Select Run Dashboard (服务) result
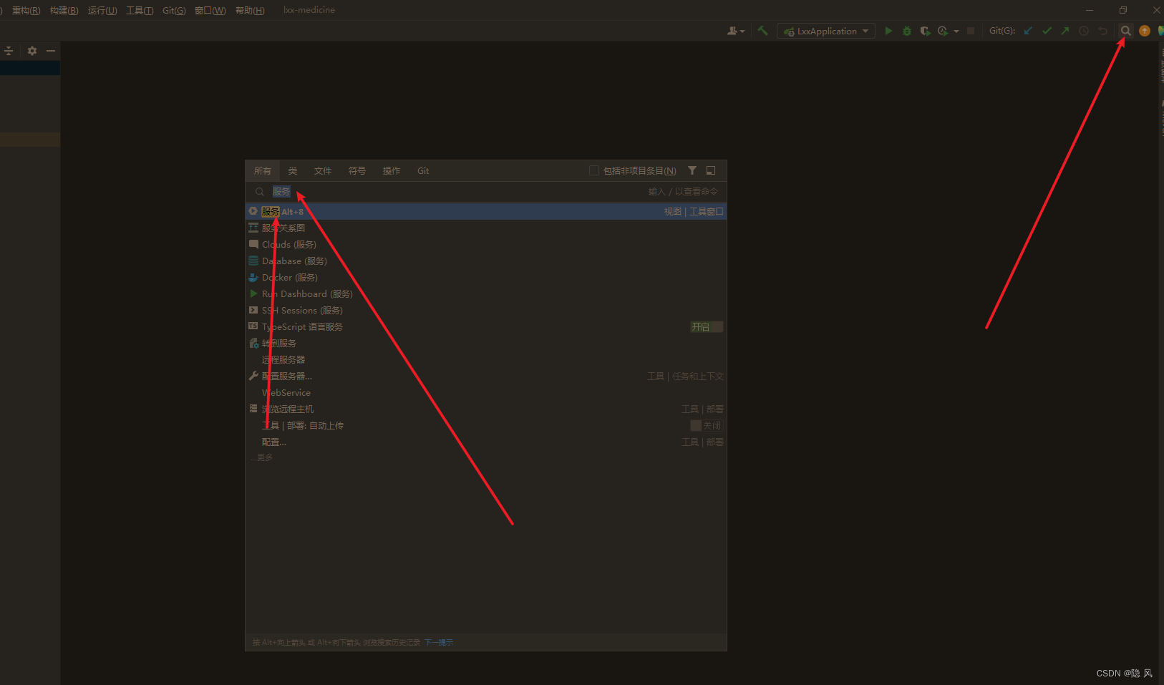 point(486,294)
